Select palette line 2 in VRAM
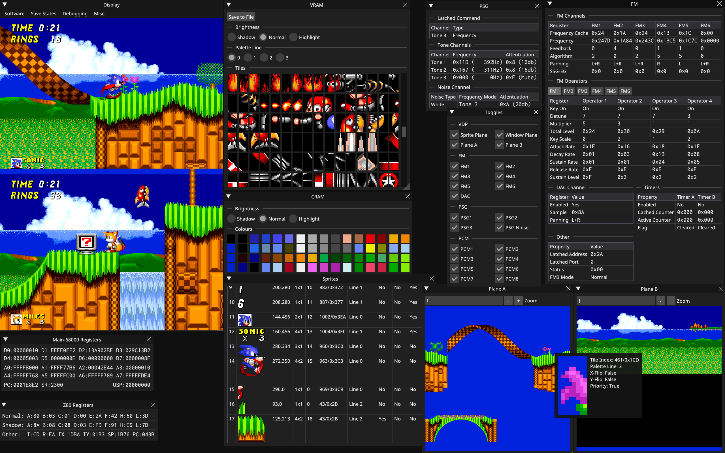The width and height of the screenshot is (725, 453). pyautogui.click(x=264, y=57)
